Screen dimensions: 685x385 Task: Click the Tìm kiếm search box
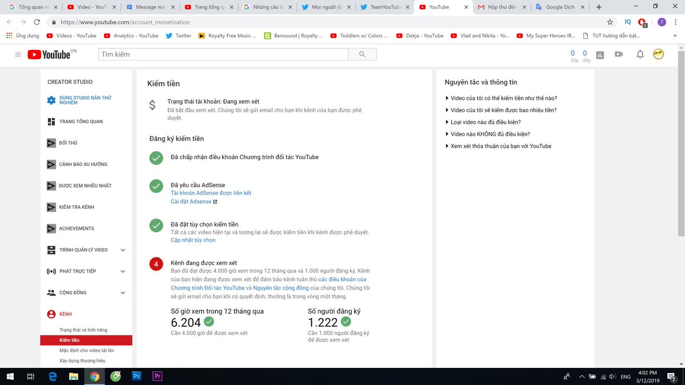tap(223, 54)
